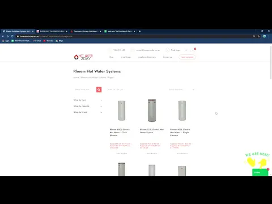Click the Rheem Hot Water Systems breadcrumb
This screenshot has width=272, height=204.
coord(93,78)
